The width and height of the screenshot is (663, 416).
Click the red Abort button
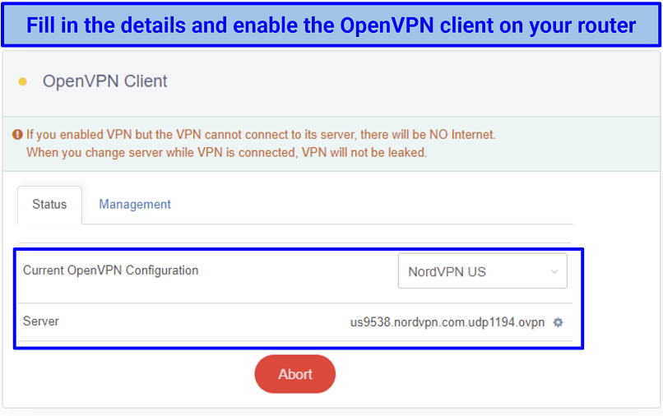295,374
